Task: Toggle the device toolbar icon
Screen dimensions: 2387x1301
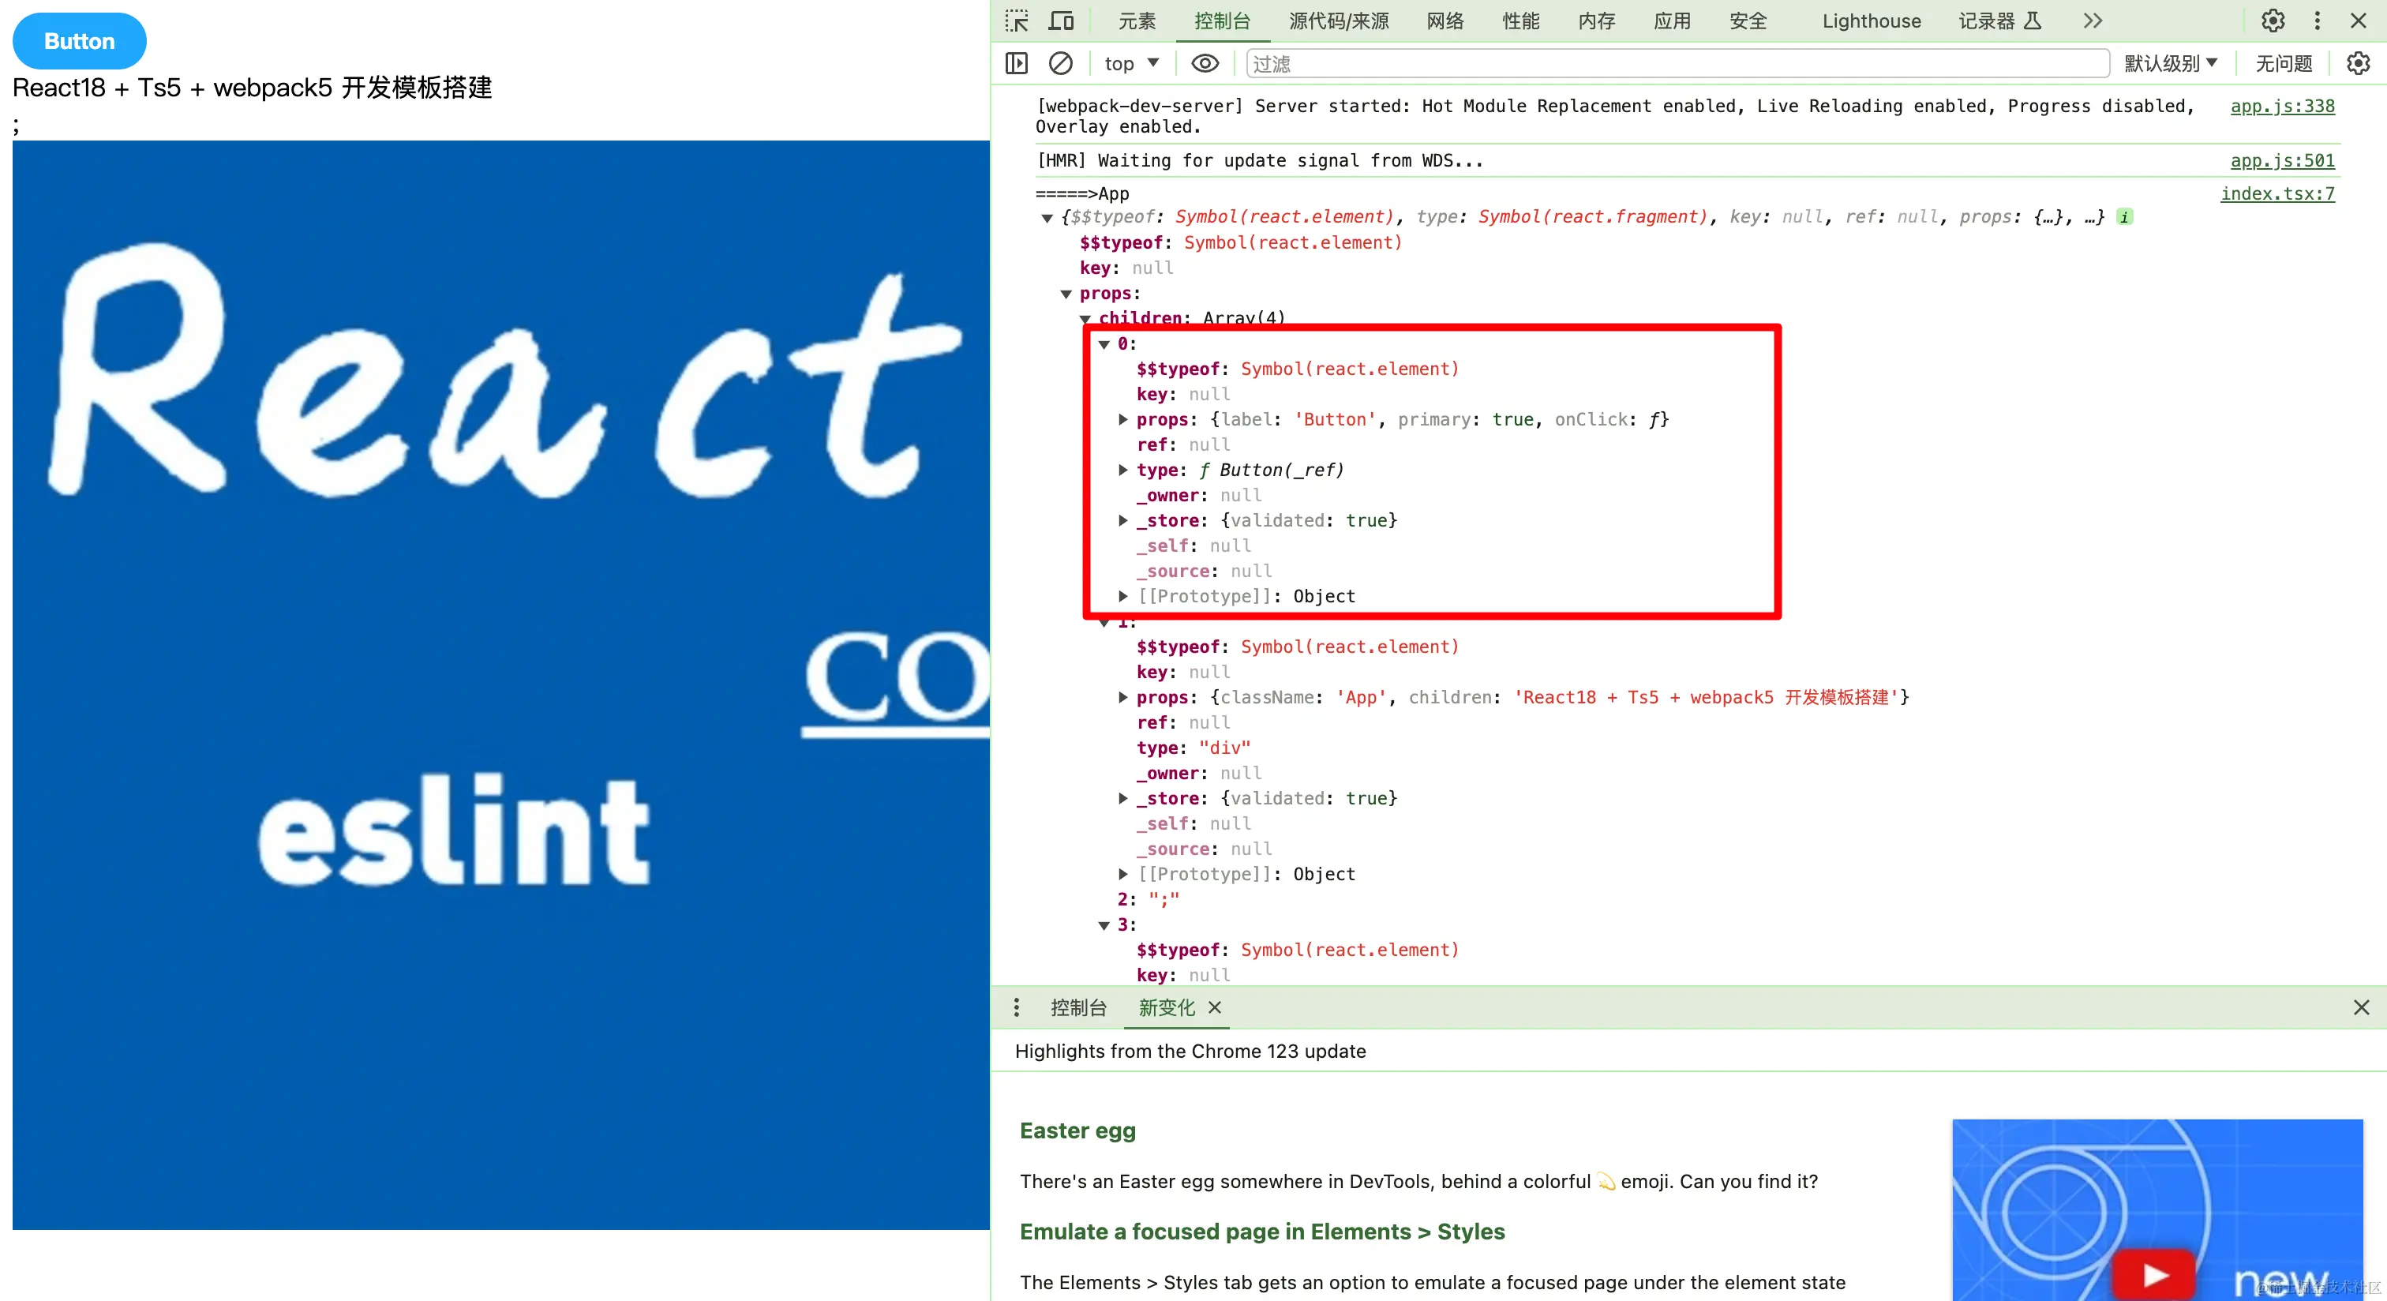Action: (1061, 21)
